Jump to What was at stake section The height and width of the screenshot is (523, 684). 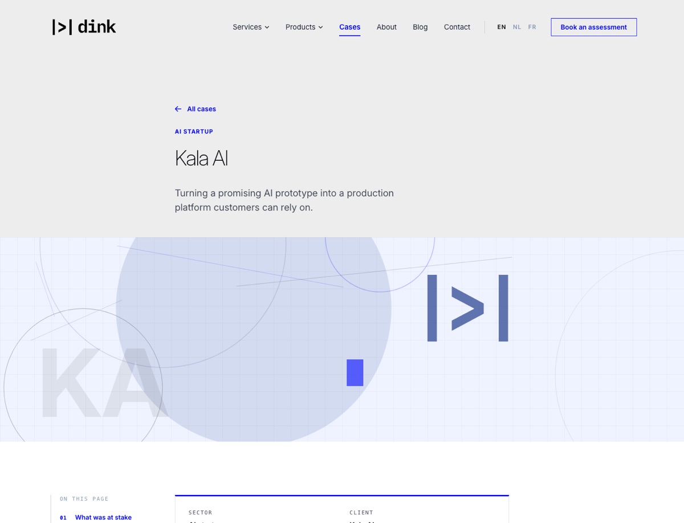point(103,517)
